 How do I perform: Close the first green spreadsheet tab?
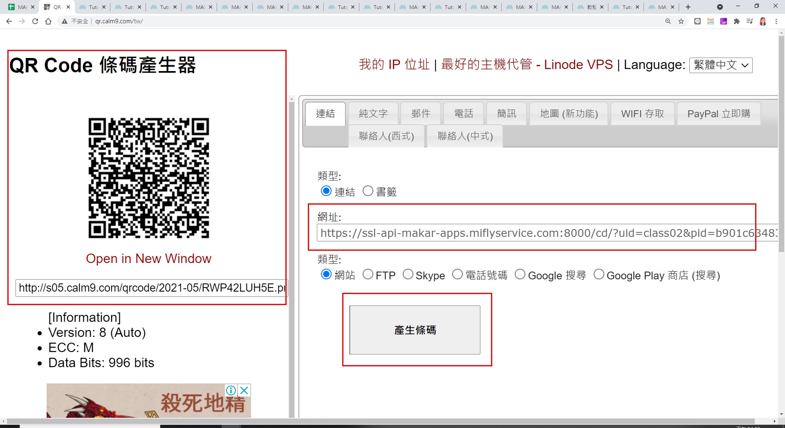click(x=33, y=7)
